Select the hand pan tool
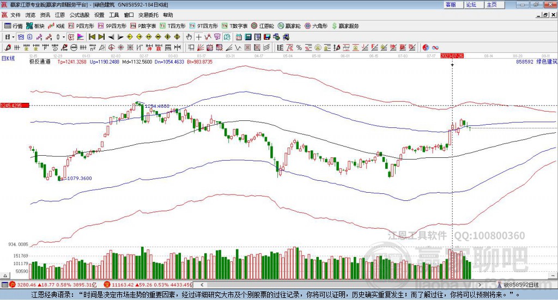558x300 pixels. pos(189,36)
